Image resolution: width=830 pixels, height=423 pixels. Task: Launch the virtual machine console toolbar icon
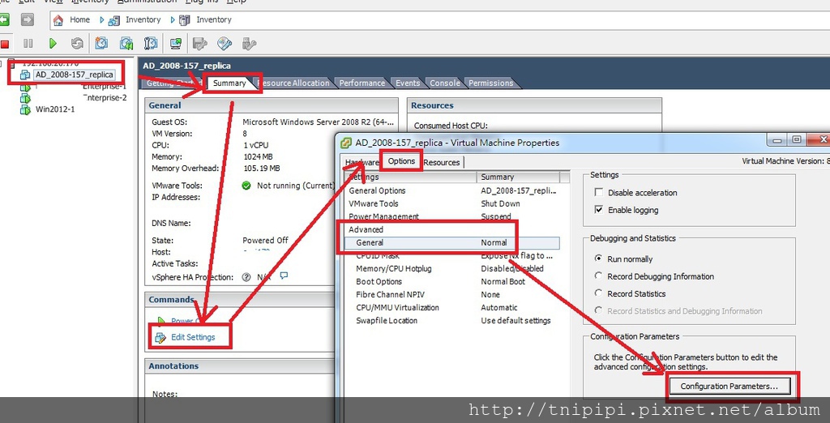(176, 43)
